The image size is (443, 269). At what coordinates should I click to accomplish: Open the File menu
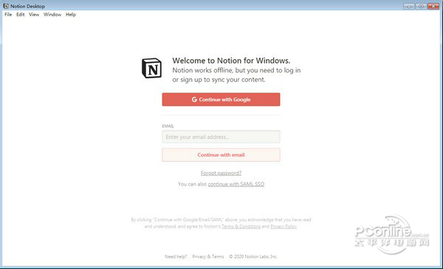tap(8, 15)
